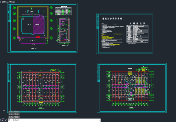Select the site plan drawing sheet
Screen dimensions: 176x122
pos(42,28)
